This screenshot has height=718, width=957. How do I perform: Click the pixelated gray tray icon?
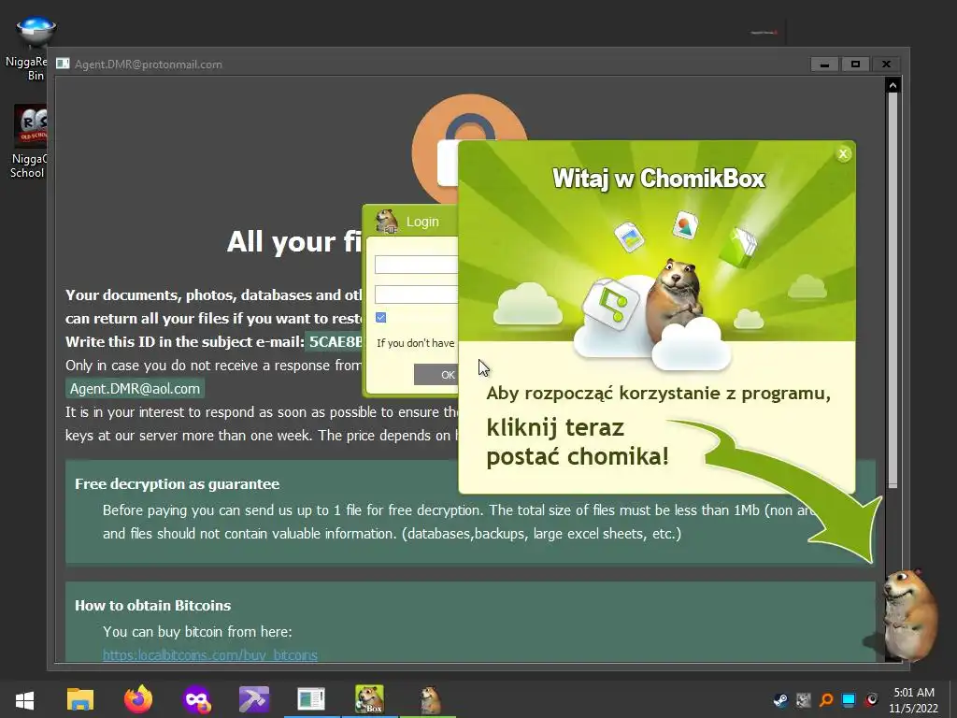point(804,700)
